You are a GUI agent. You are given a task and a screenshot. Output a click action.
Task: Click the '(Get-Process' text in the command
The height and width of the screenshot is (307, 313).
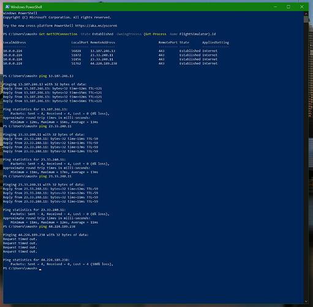click(155, 34)
